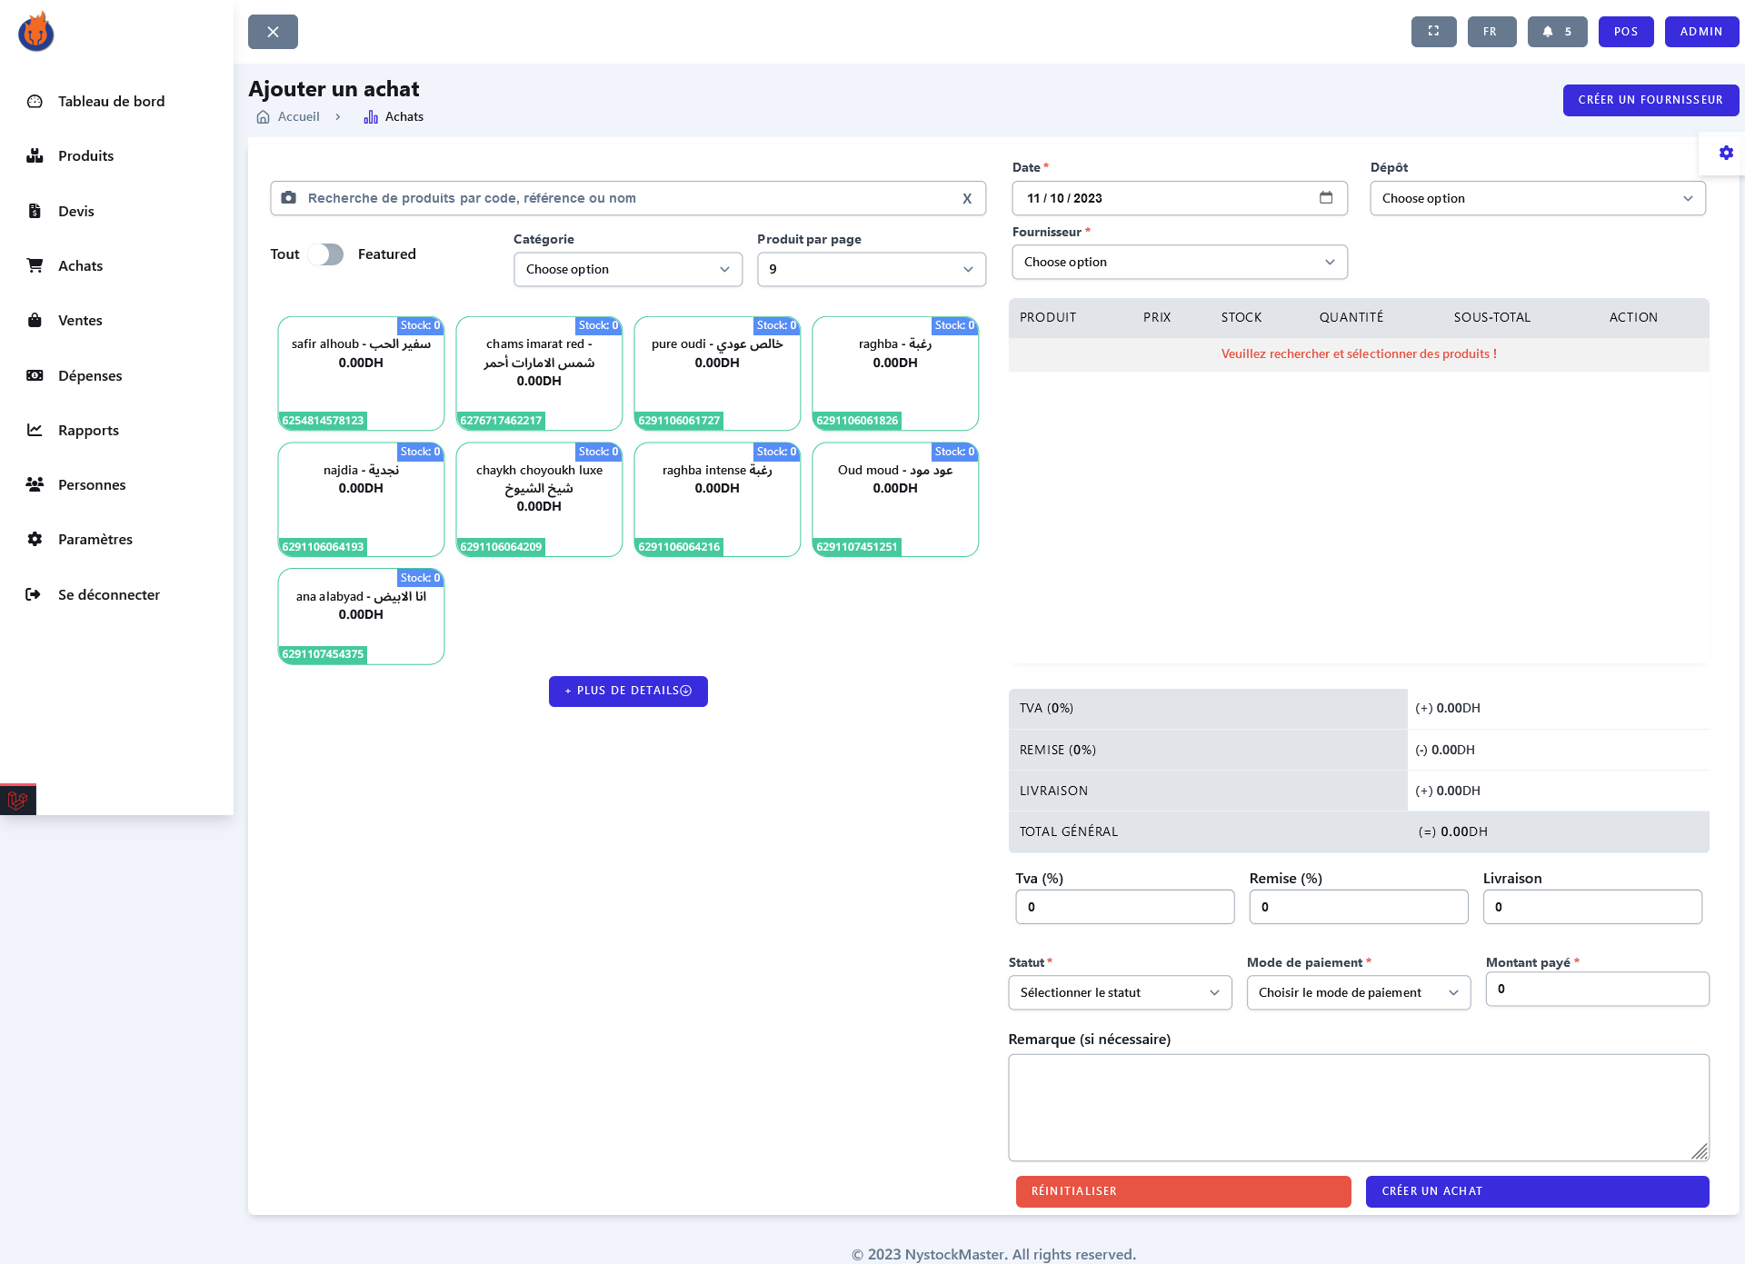
Task: Click the Remarque text area
Action: click(1358, 1107)
